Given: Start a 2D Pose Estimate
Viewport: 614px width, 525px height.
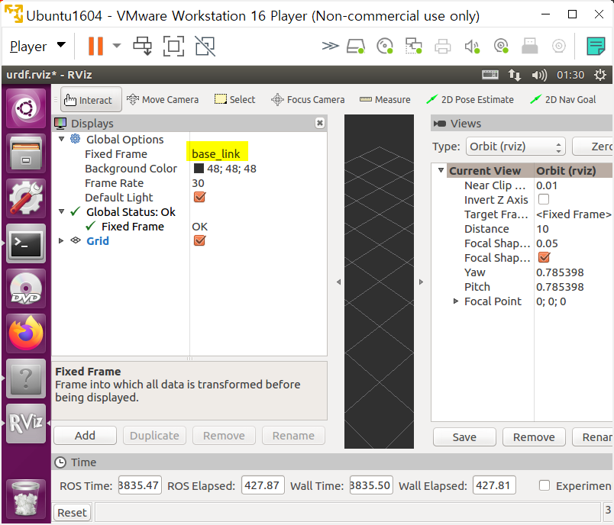Looking at the screenshot, I should (x=470, y=100).
